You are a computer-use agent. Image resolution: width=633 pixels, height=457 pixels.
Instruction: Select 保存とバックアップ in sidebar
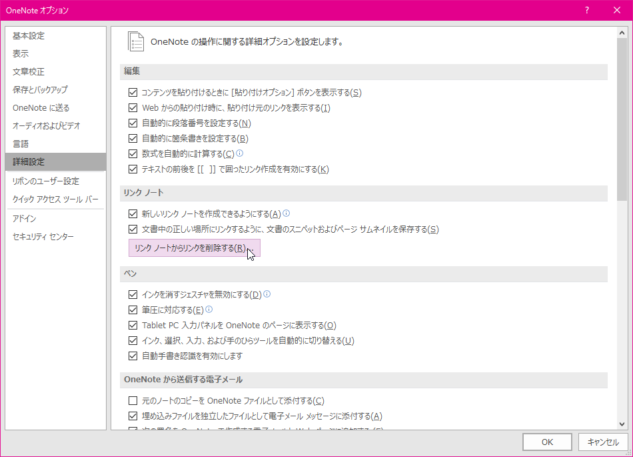click(55, 89)
